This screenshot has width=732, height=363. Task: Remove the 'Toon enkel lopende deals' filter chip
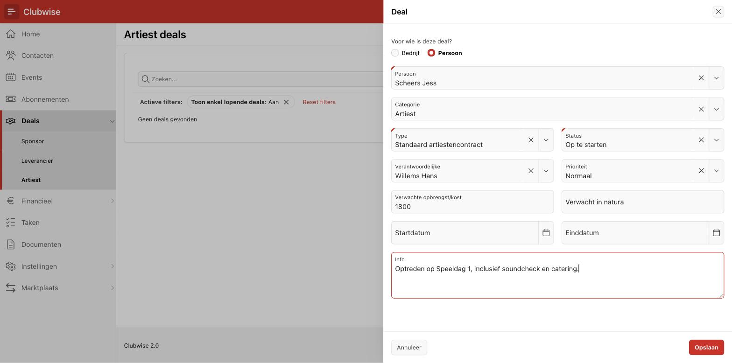tap(286, 102)
